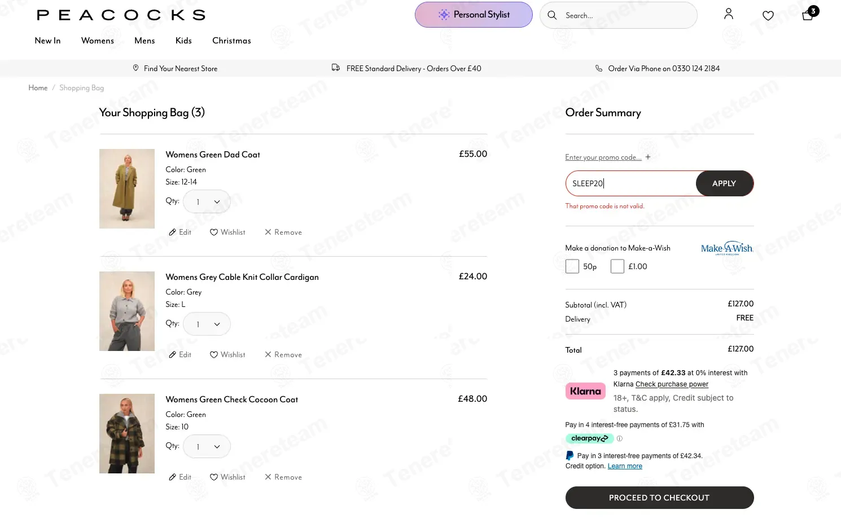This screenshot has width=841, height=527.
Task: Open the Womens menu
Action: (x=98, y=41)
